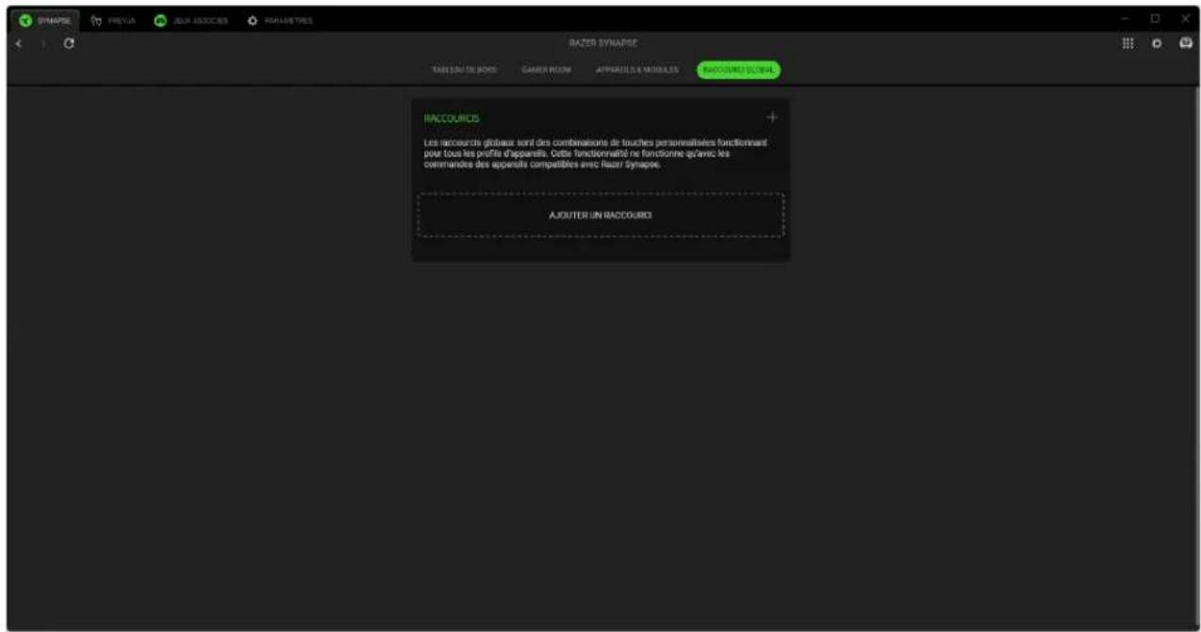Click Ajouter un raccourci button
Viewport: 1201px width, 632px height.
600,216
